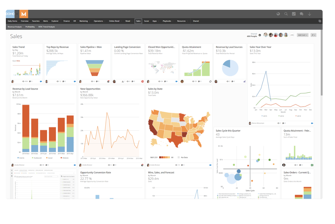Open the Alerts tab

46,21
